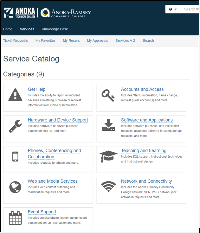Click the Web and Media globe icon

coord(15,187)
